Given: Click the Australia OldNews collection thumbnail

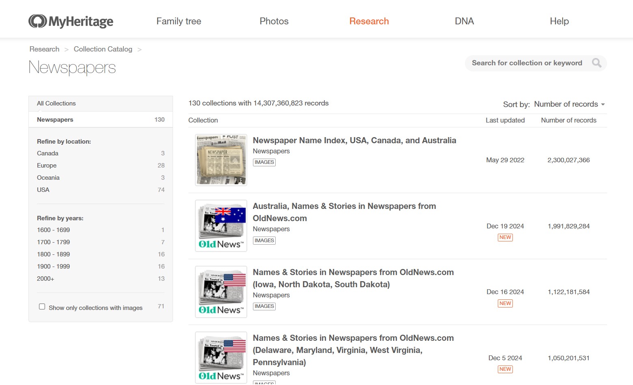Looking at the screenshot, I should point(221,226).
